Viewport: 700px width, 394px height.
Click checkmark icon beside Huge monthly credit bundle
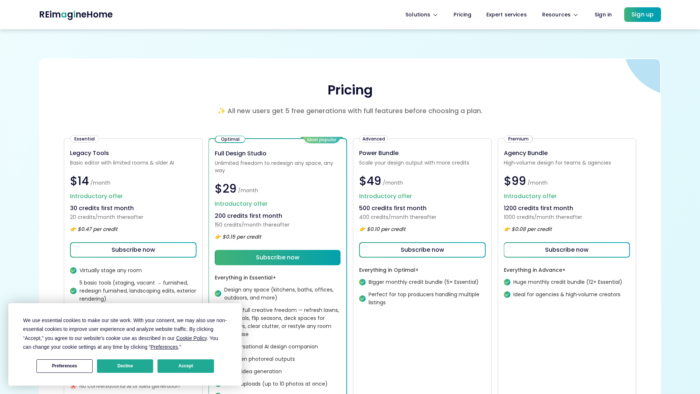507,282
